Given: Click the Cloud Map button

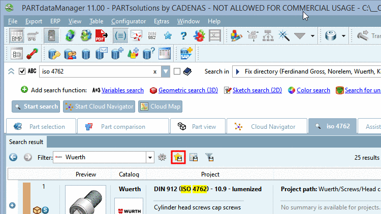Looking at the screenshot, I should (x=160, y=106).
